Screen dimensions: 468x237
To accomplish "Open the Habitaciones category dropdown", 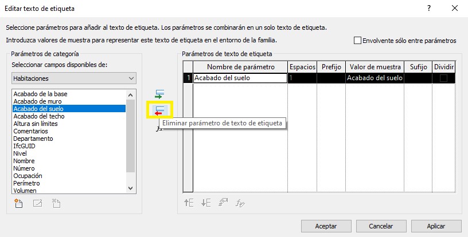I will click(x=73, y=78).
